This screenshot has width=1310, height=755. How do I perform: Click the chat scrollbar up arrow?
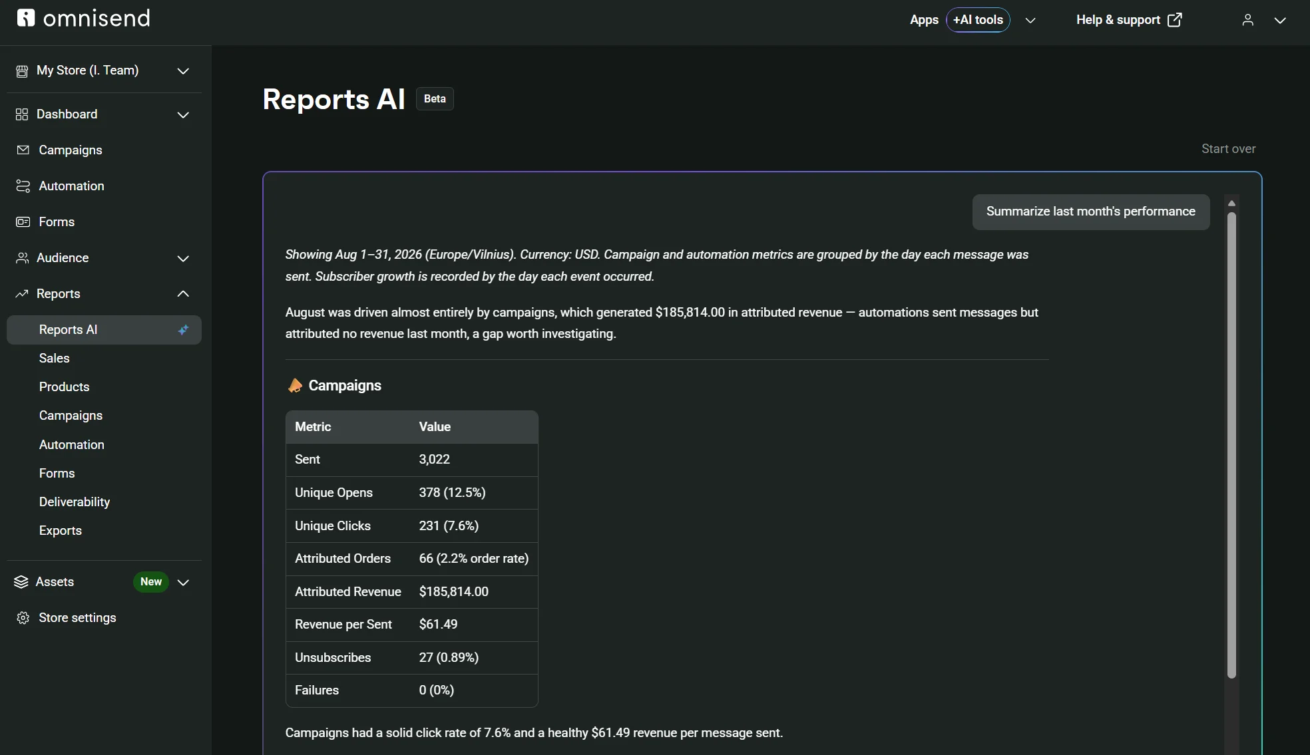pyautogui.click(x=1231, y=203)
